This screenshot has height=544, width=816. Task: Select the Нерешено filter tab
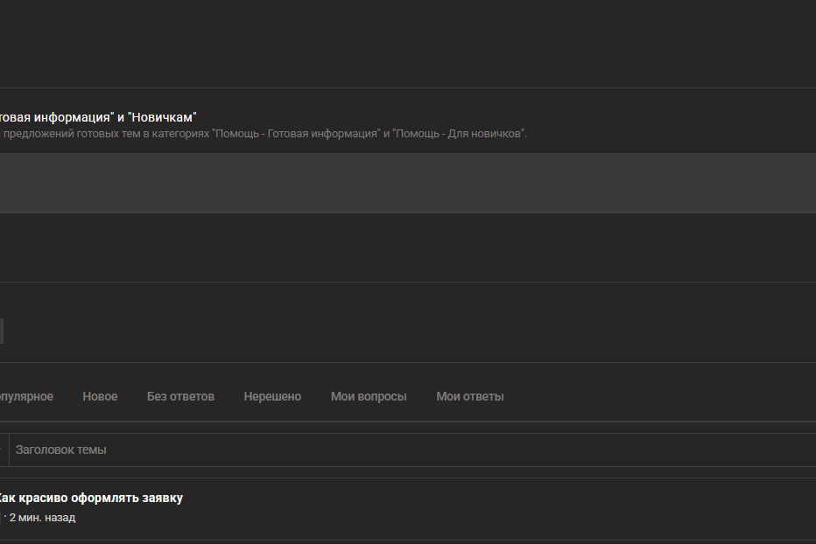[x=272, y=396]
